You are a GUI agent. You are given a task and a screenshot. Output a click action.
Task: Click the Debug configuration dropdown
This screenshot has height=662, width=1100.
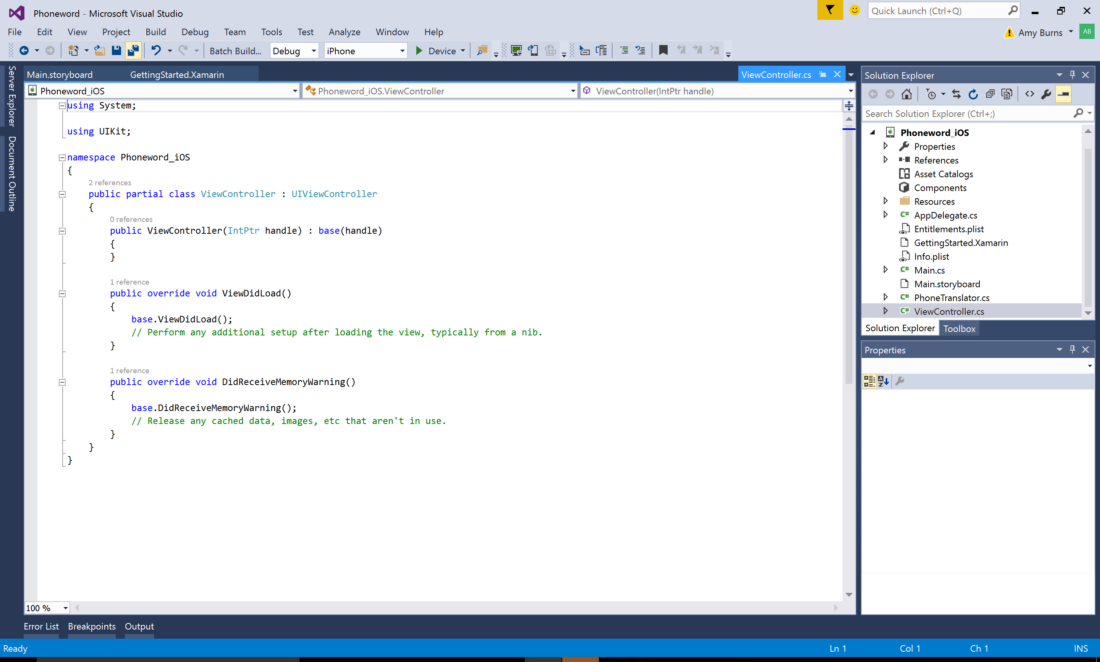coord(294,50)
